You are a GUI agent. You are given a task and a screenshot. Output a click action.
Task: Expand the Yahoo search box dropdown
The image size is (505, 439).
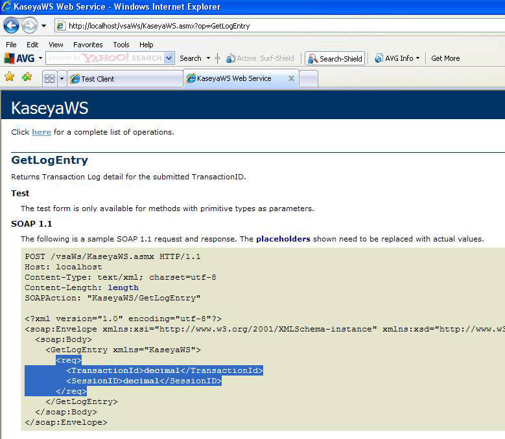click(169, 58)
